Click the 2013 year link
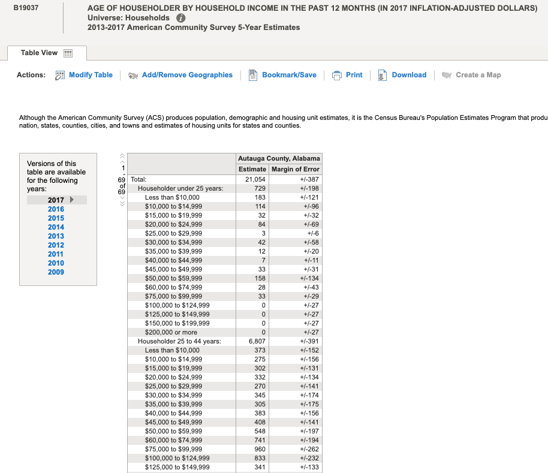 click(x=56, y=236)
